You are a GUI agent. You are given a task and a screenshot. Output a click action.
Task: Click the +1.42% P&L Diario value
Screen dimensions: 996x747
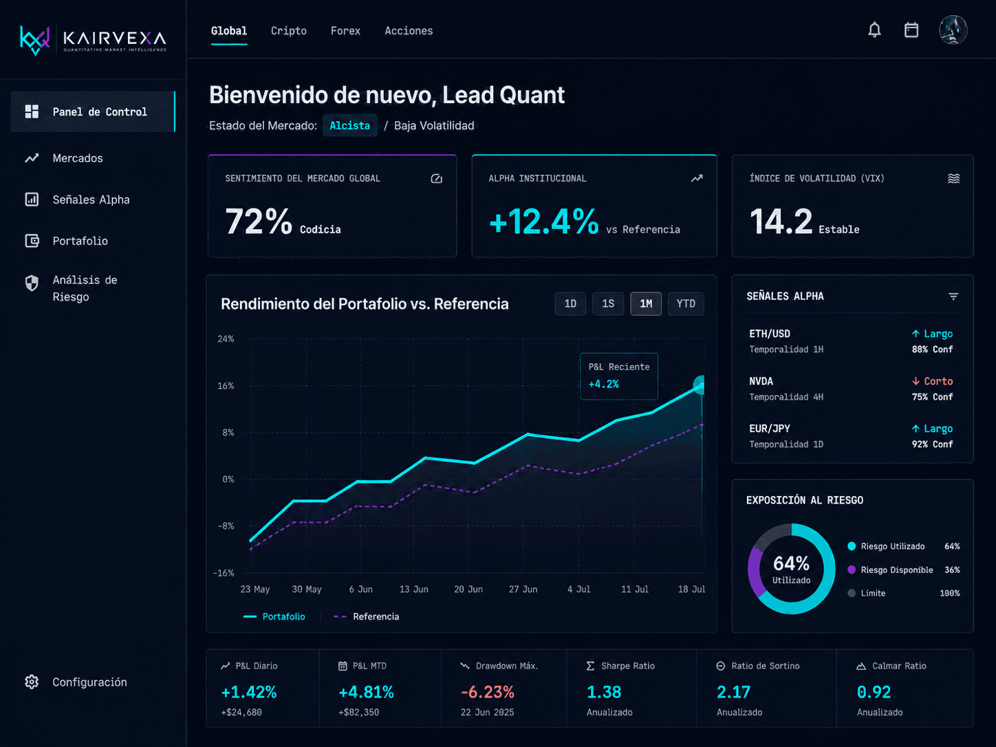248,692
